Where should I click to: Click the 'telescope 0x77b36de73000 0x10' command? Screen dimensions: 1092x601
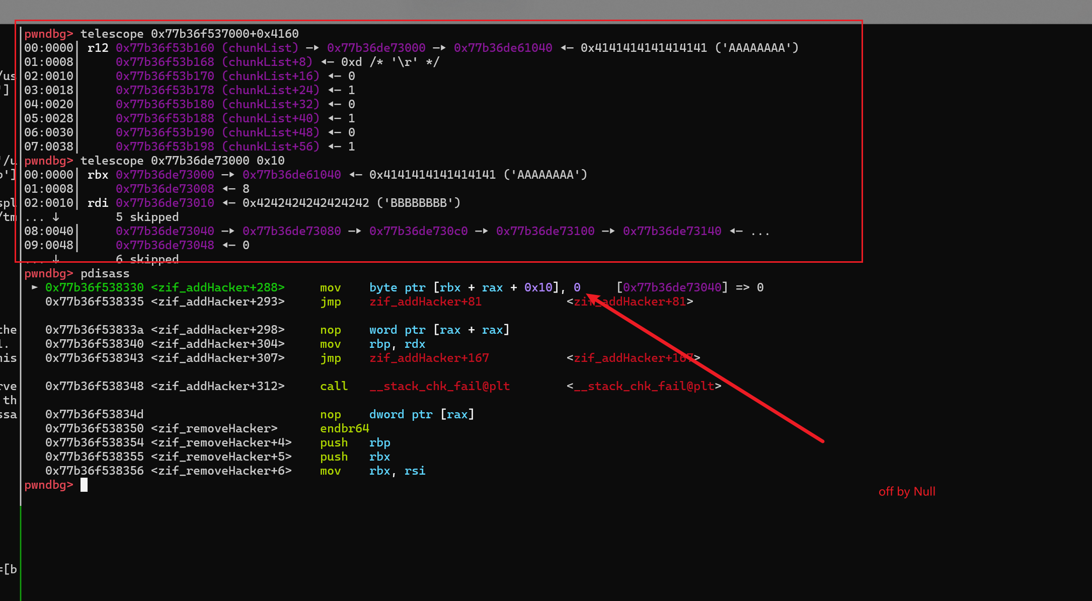coord(182,161)
